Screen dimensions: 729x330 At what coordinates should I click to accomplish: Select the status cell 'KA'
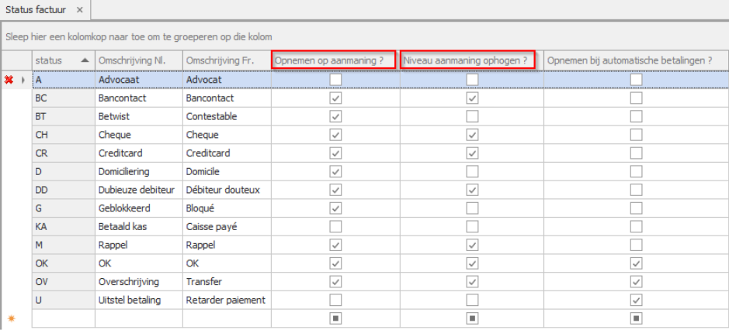(x=63, y=226)
